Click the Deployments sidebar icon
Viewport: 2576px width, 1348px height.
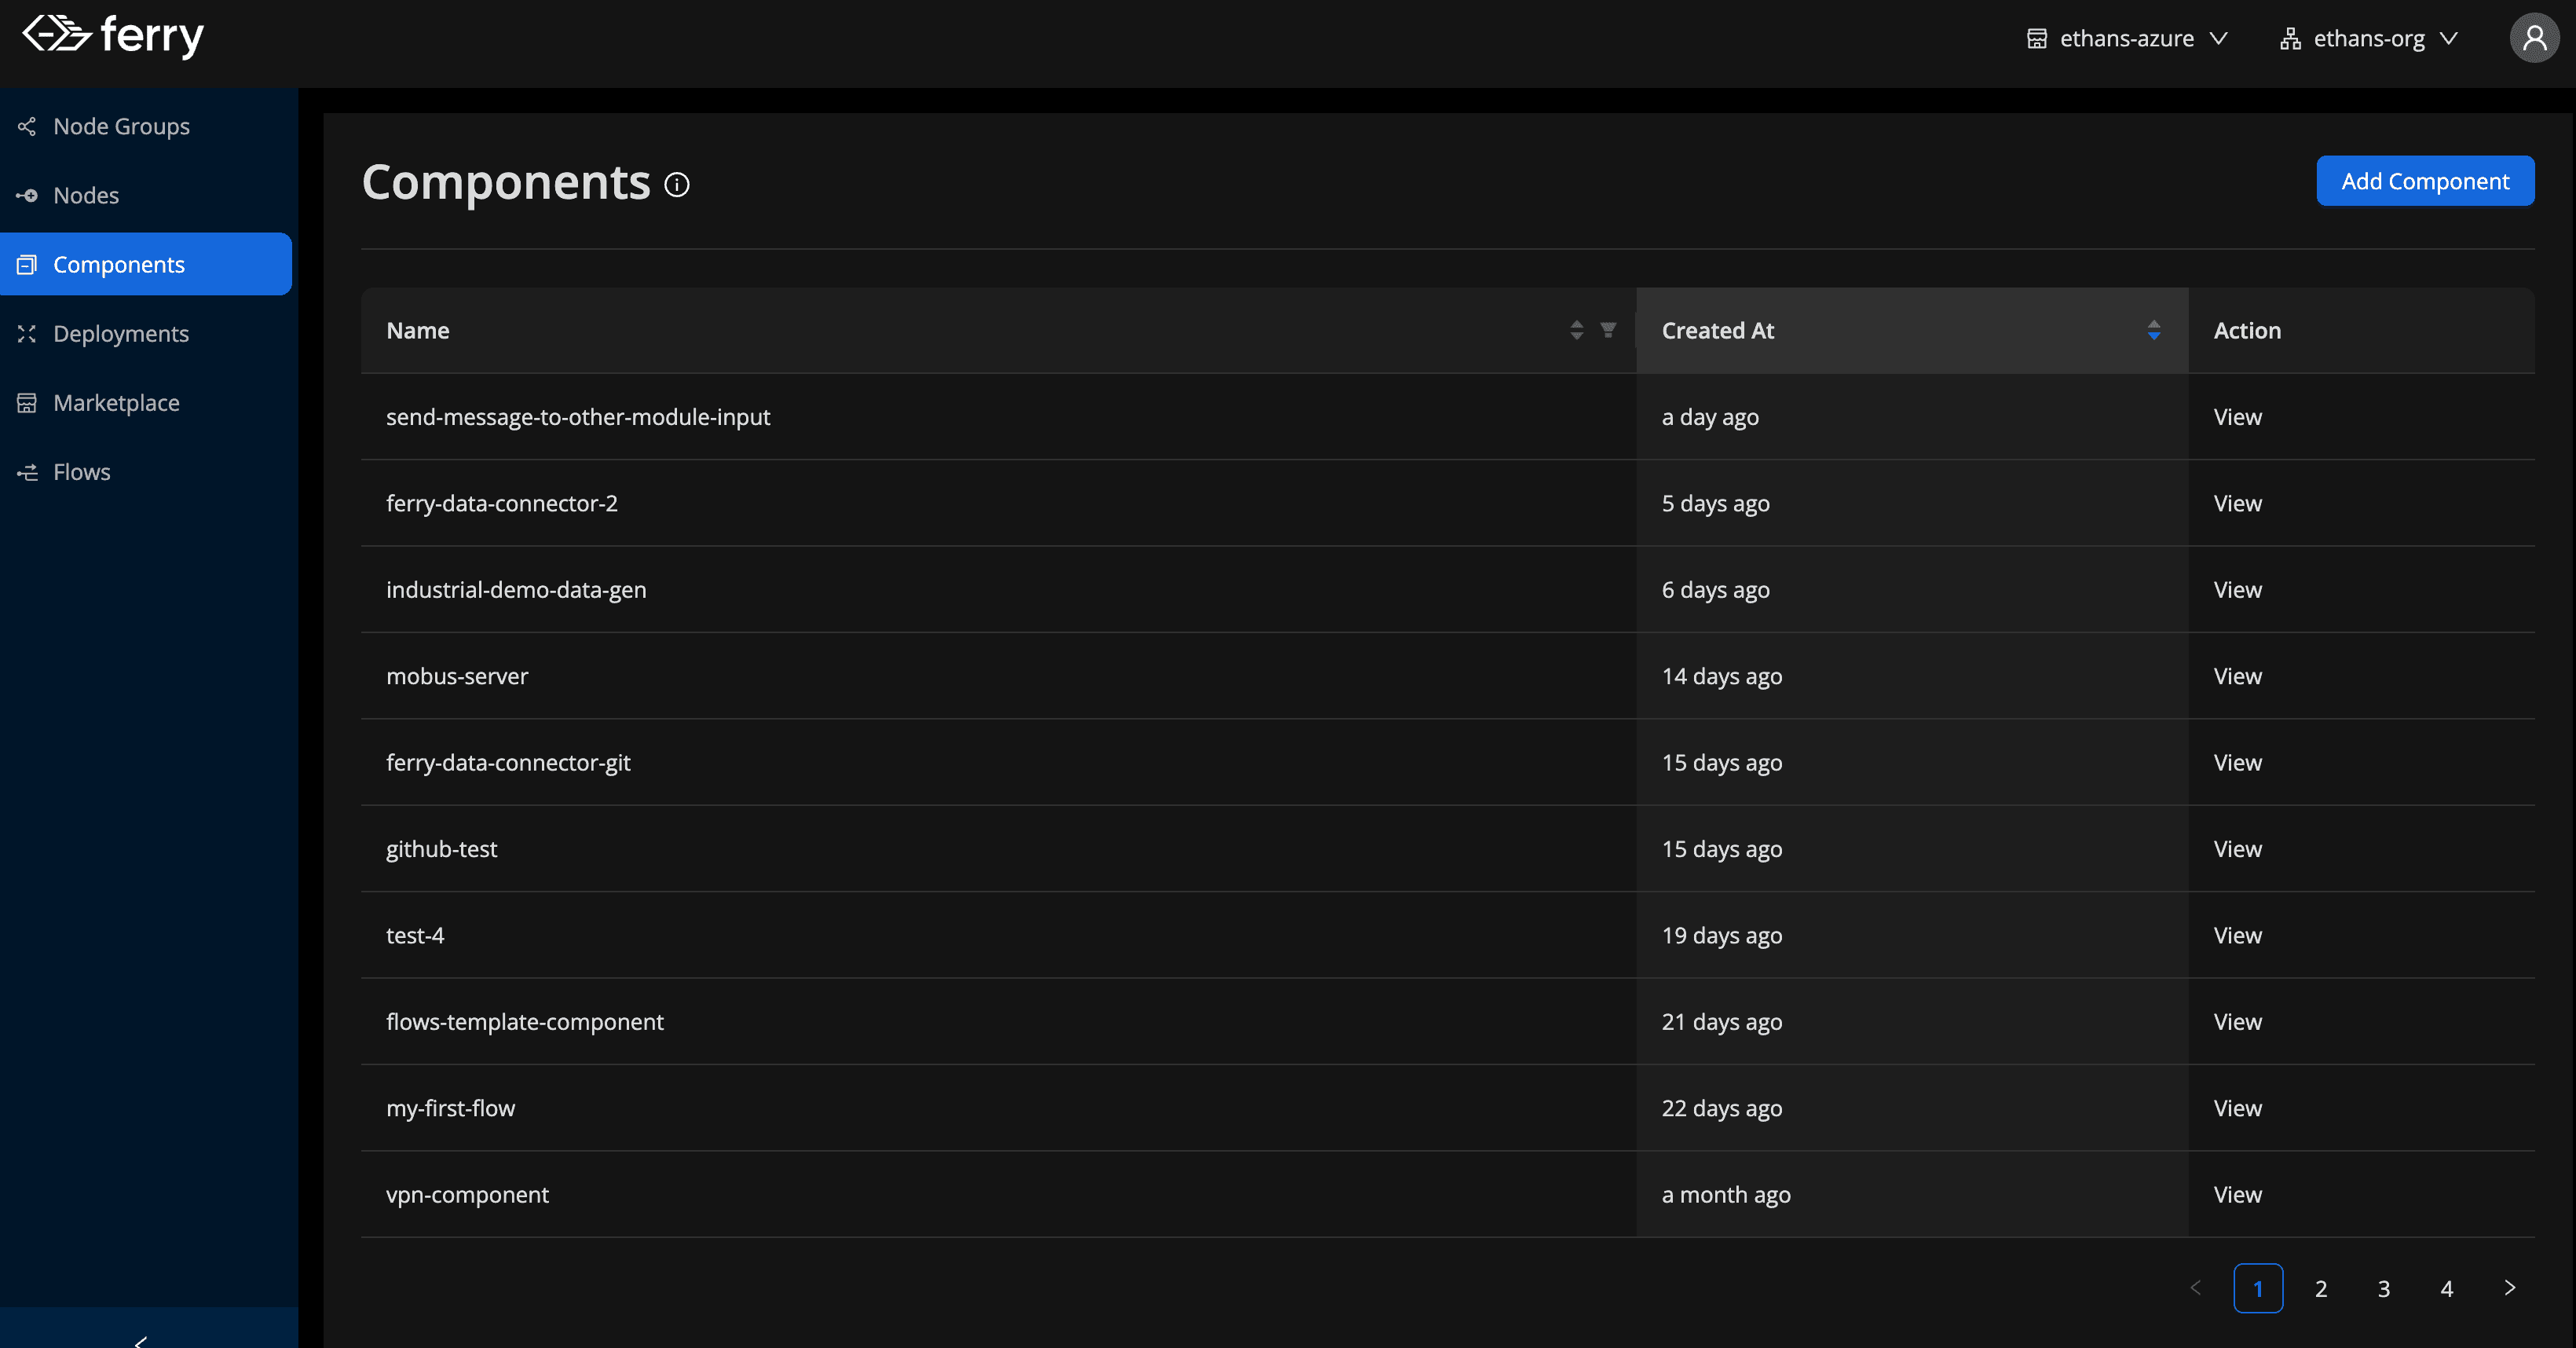27,333
